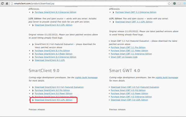The width and height of the screenshot is (186, 117).
Task: Click the arrow beside Purchase SmartClient 8.3 Pro Edition
Action: [33, 51]
